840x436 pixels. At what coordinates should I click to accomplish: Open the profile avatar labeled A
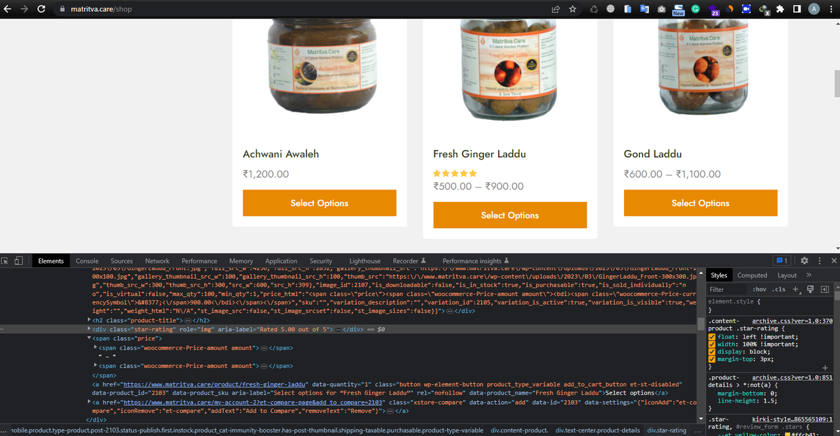pyautogui.click(x=814, y=9)
